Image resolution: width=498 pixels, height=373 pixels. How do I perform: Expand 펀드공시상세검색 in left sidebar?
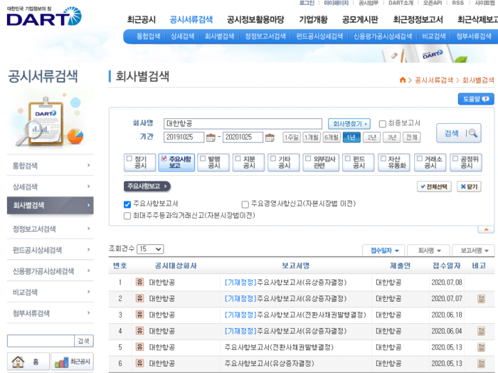click(x=51, y=250)
